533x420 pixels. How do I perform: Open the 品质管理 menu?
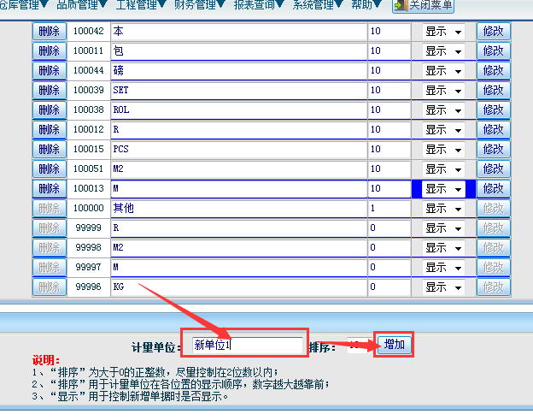(x=82, y=5)
